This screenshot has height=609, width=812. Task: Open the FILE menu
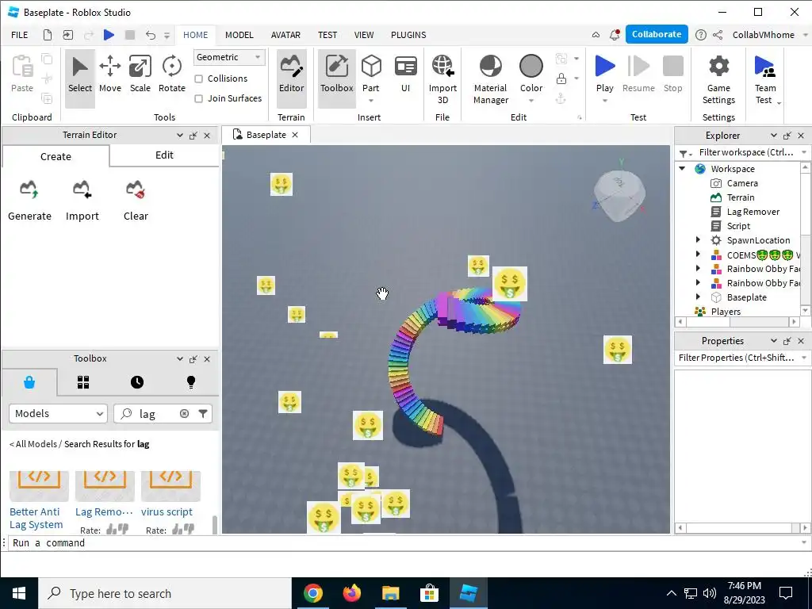(x=20, y=35)
